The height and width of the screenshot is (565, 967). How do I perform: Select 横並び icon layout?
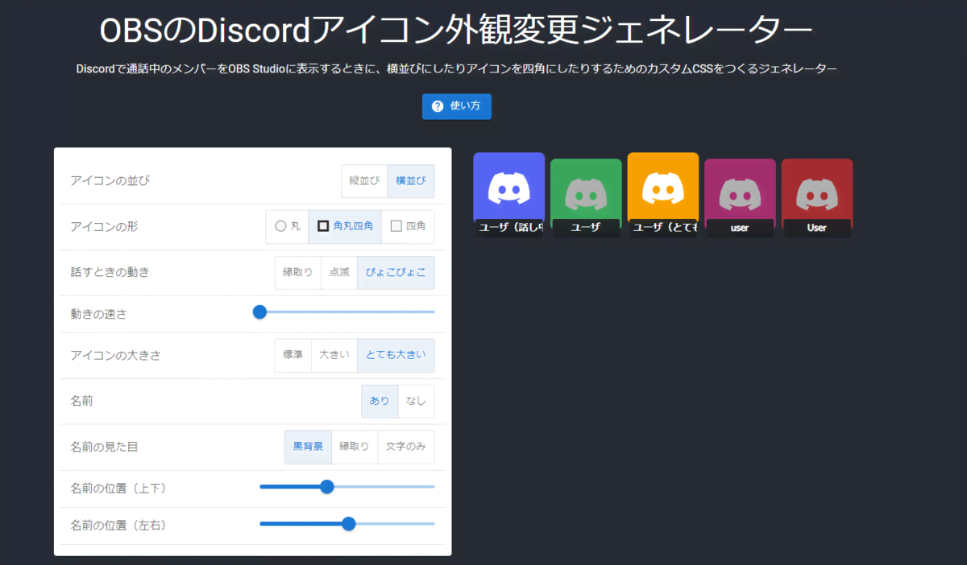[411, 181]
